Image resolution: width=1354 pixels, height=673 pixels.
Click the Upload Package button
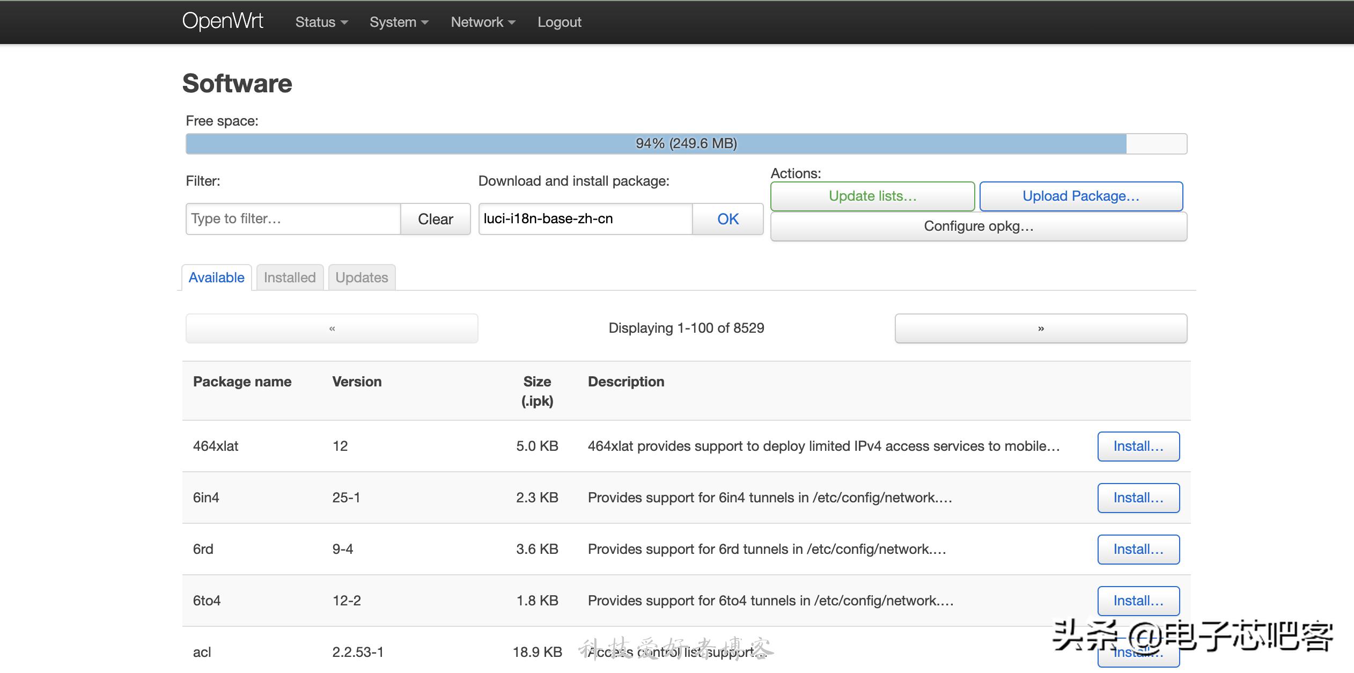click(1080, 196)
